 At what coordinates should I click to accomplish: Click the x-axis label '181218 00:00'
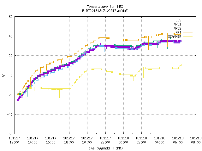point(123,140)
